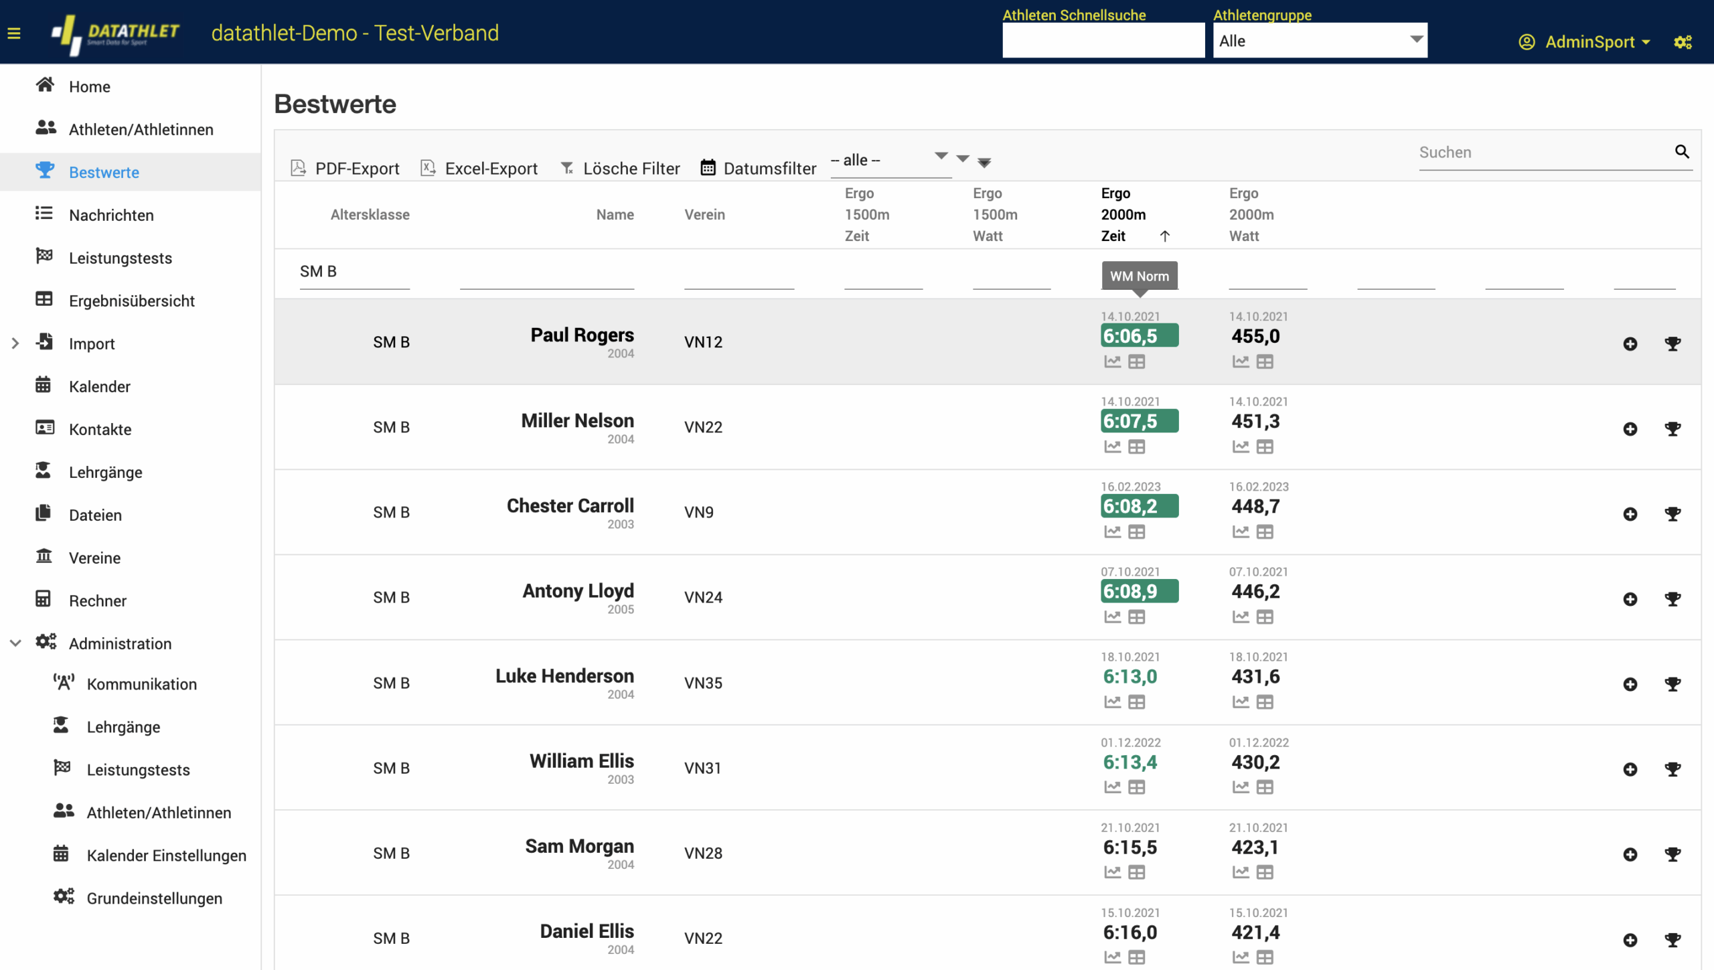
Task: Focus the Athleten Schnellsuche field
Action: coord(1103,40)
